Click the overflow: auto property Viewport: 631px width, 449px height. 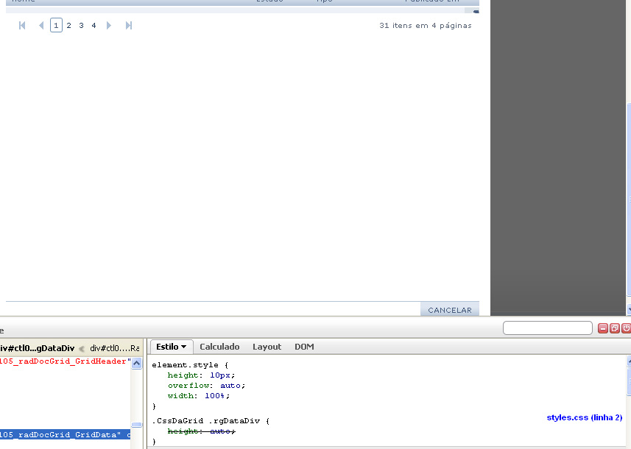206,386
